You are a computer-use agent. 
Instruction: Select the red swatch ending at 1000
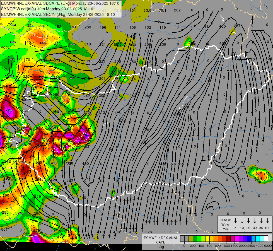(224, 239)
